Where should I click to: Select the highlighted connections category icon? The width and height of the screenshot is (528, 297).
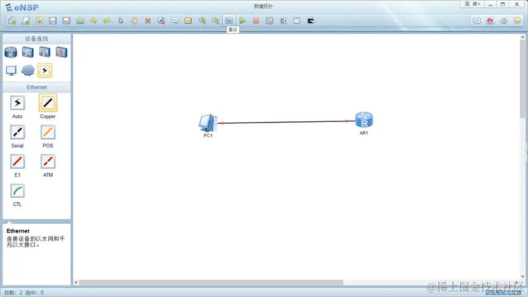[x=45, y=70]
